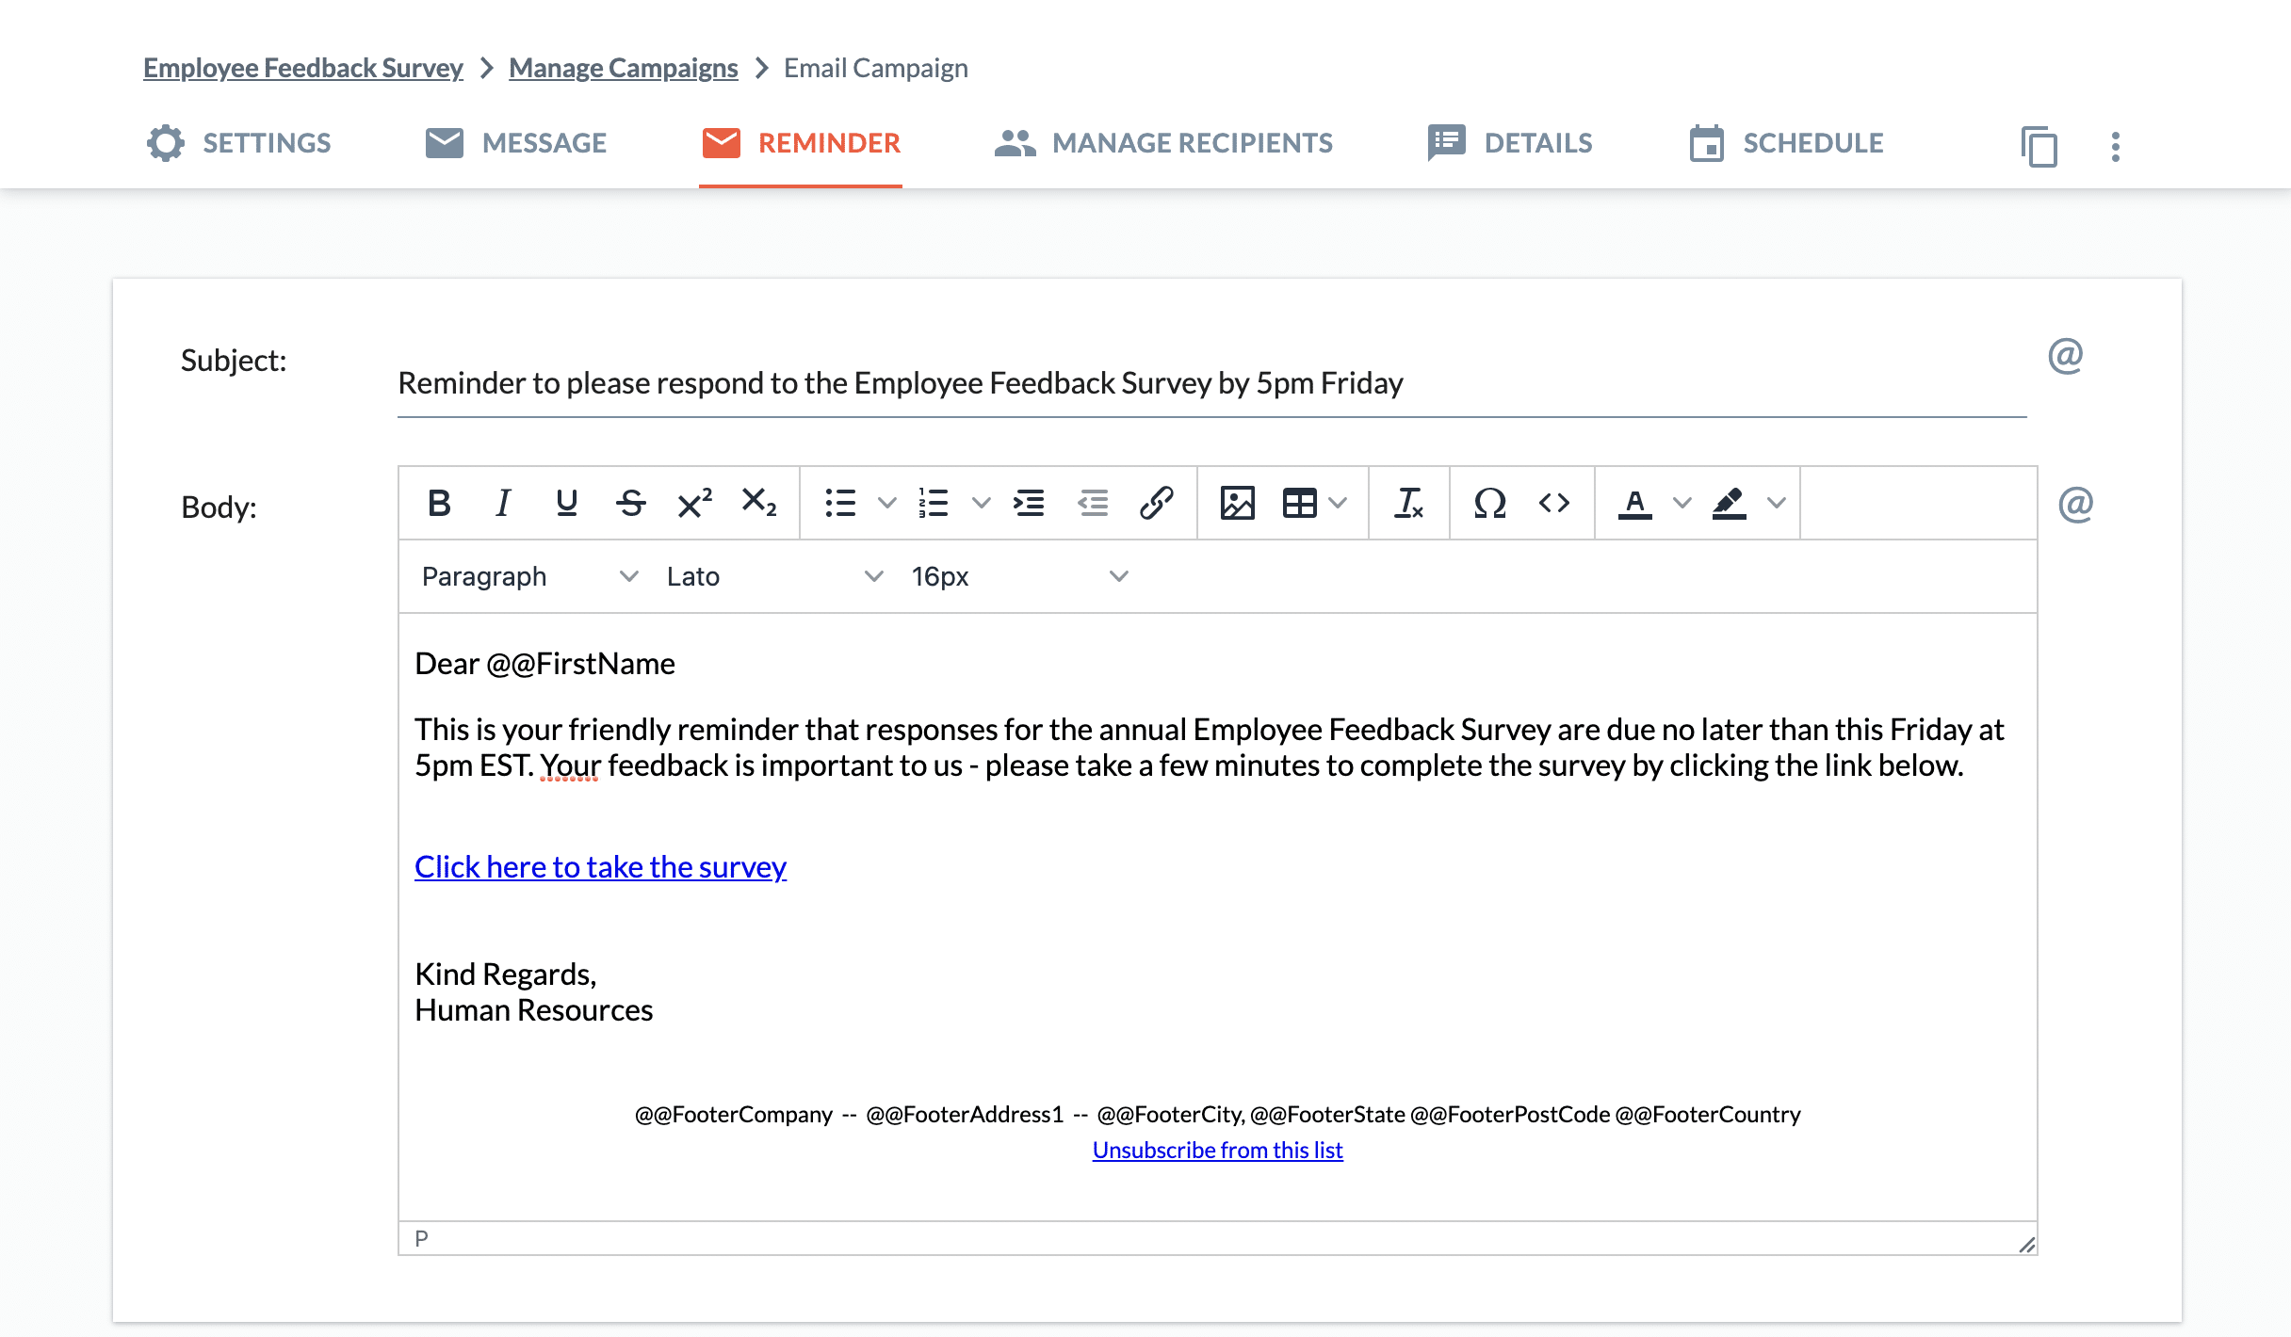Apply superscript formatting

click(x=695, y=503)
